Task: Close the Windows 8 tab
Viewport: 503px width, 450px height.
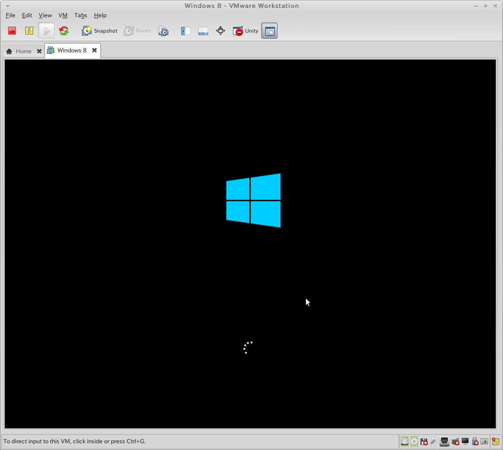Action: (x=94, y=50)
